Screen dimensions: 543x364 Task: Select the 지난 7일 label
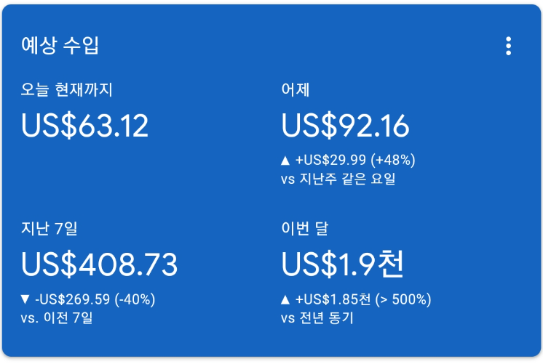49,229
